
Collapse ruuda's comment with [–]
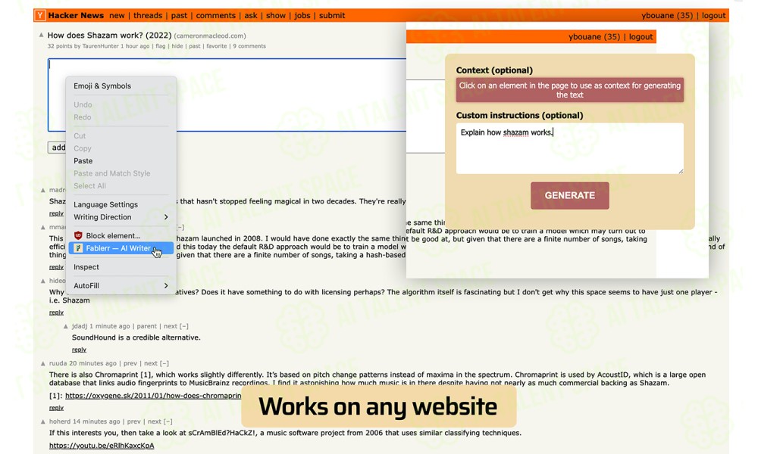[x=164, y=363]
